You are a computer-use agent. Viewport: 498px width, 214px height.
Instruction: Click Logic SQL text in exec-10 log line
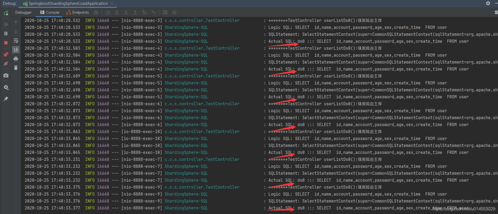[x=358, y=138]
